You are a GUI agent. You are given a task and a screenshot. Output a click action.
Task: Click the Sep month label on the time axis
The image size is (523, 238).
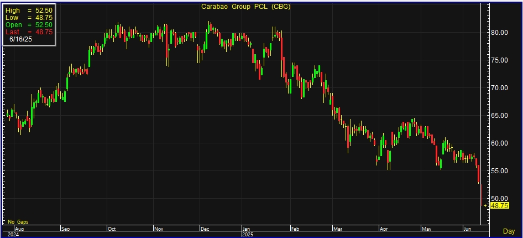click(66, 229)
